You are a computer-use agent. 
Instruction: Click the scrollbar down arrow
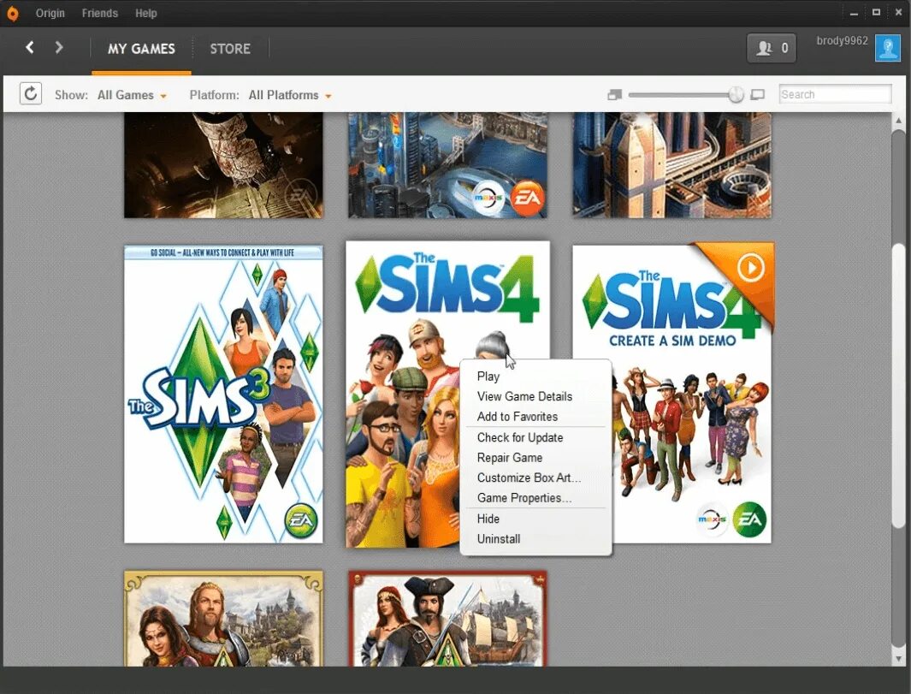pos(898,659)
